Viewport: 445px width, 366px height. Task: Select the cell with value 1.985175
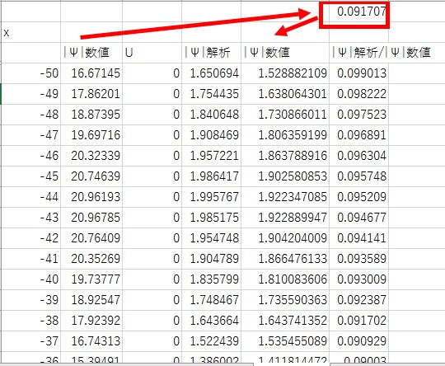coord(212,218)
